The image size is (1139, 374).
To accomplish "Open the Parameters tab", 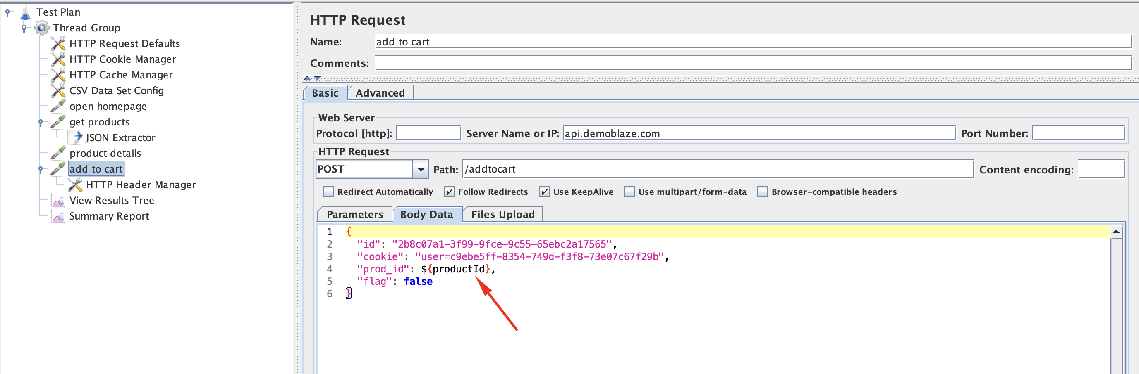I will [354, 214].
